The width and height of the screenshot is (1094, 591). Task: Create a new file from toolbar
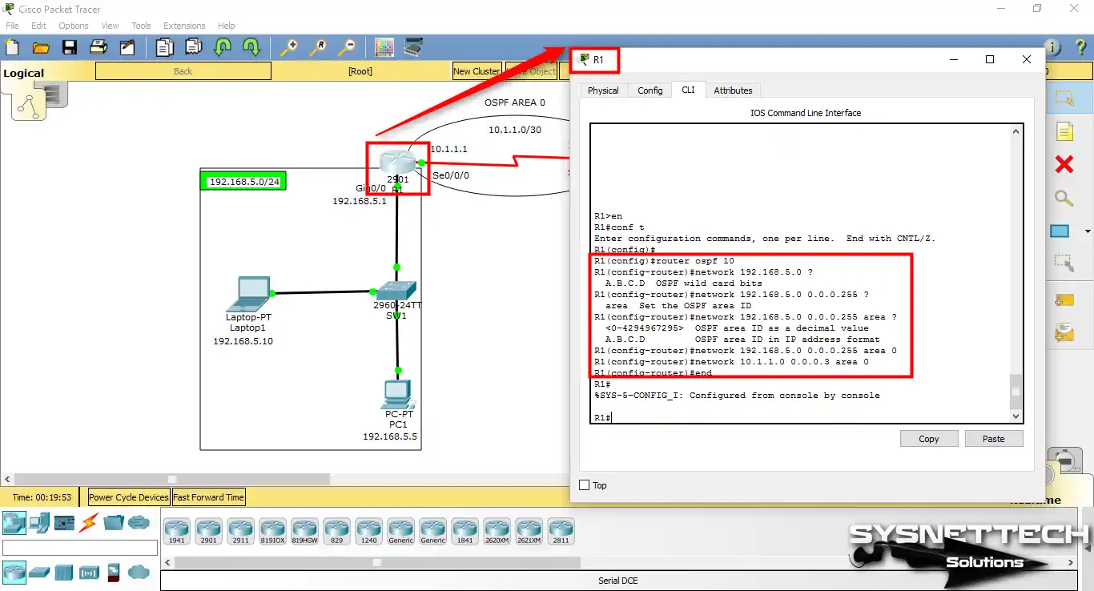pyautogui.click(x=12, y=48)
